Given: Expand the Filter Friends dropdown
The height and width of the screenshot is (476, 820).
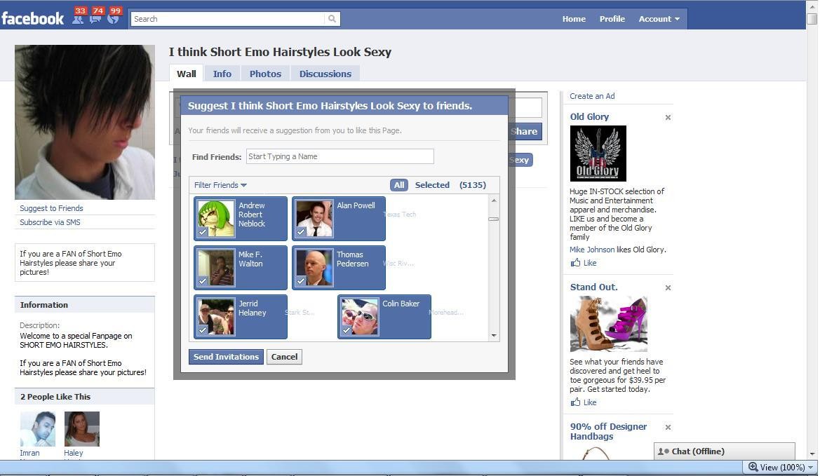Looking at the screenshot, I should [220, 185].
